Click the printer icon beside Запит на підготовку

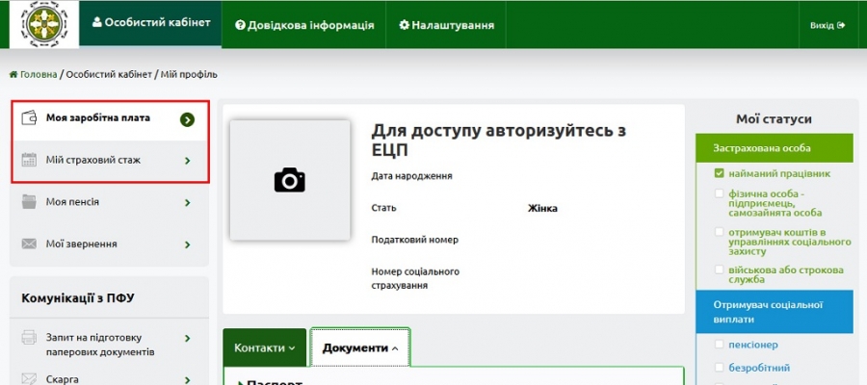pos(29,338)
